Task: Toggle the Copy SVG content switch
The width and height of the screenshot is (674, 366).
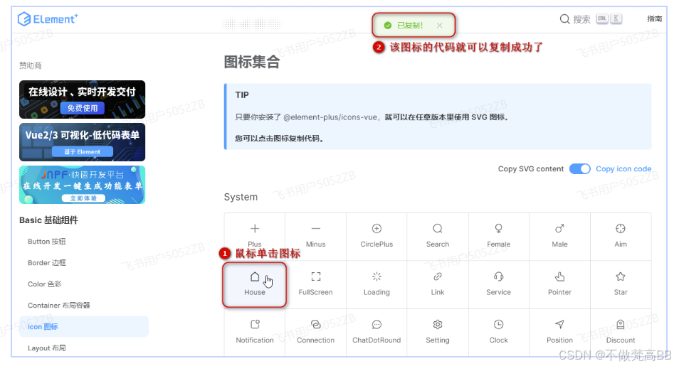Action: pyautogui.click(x=579, y=169)
